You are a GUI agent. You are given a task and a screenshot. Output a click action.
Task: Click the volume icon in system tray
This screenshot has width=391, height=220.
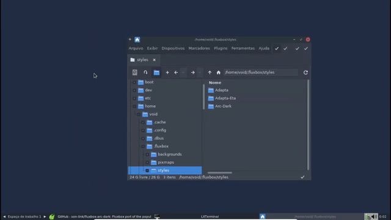(x=375, y=216)
